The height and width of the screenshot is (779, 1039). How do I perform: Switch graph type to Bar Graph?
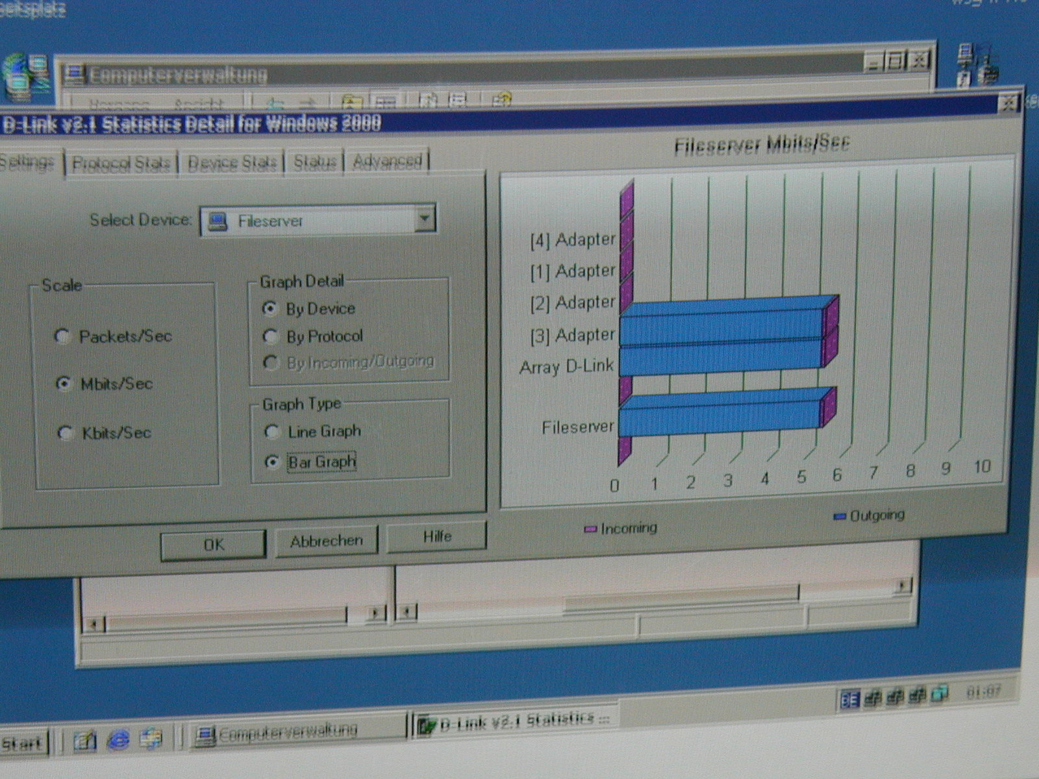[x=311, y=462]
